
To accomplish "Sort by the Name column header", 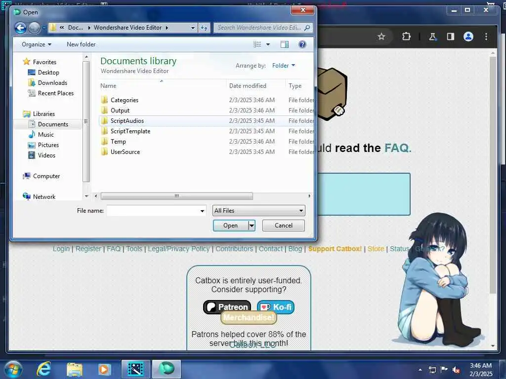I will pyautogui.click(x=108, y=86).
